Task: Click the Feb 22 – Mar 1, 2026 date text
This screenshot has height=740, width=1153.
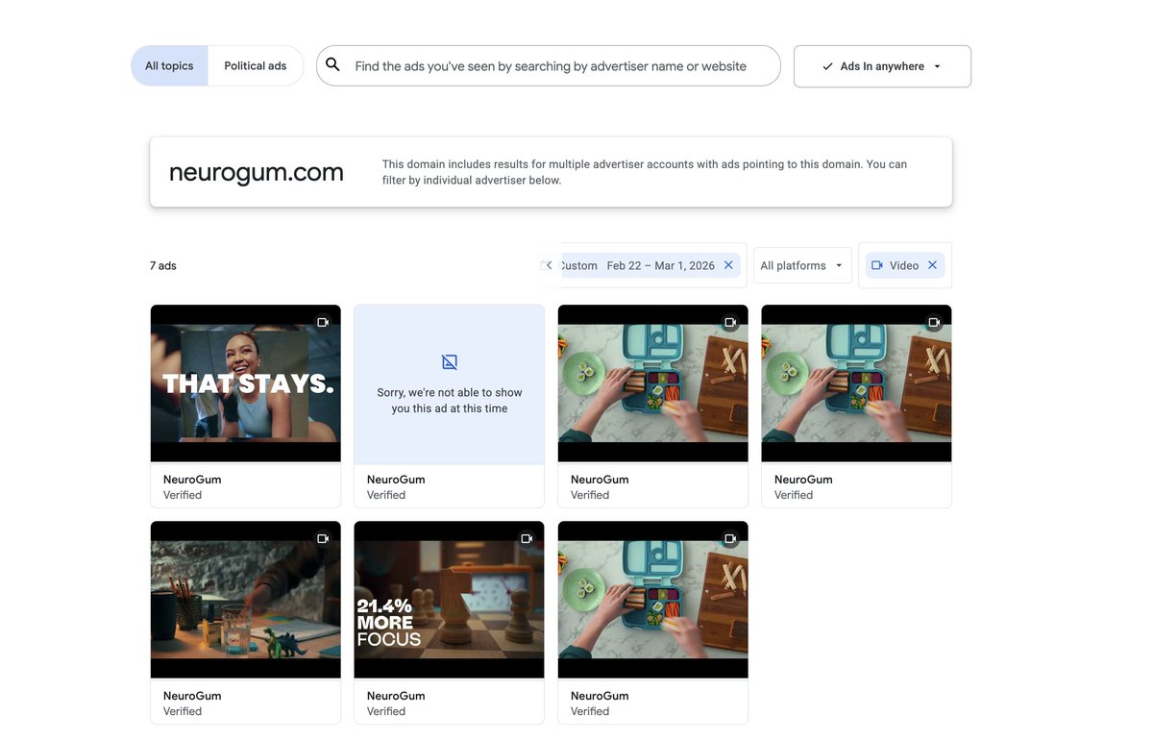Action: 661,265
